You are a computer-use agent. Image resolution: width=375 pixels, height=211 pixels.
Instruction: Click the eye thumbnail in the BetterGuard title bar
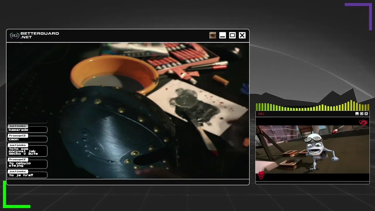click(213, 35)
